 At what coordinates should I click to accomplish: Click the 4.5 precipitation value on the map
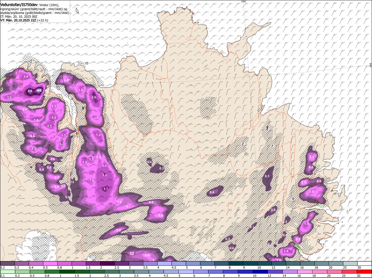(39, 91)
